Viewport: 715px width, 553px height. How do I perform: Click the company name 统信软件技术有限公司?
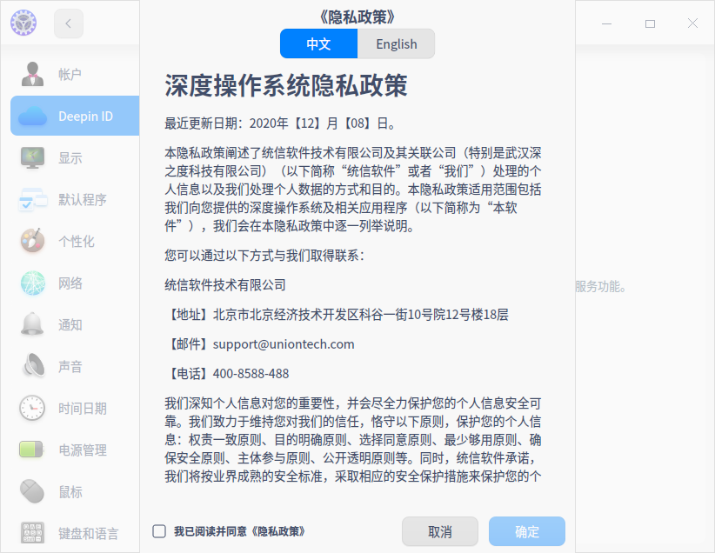pos(225,285)
